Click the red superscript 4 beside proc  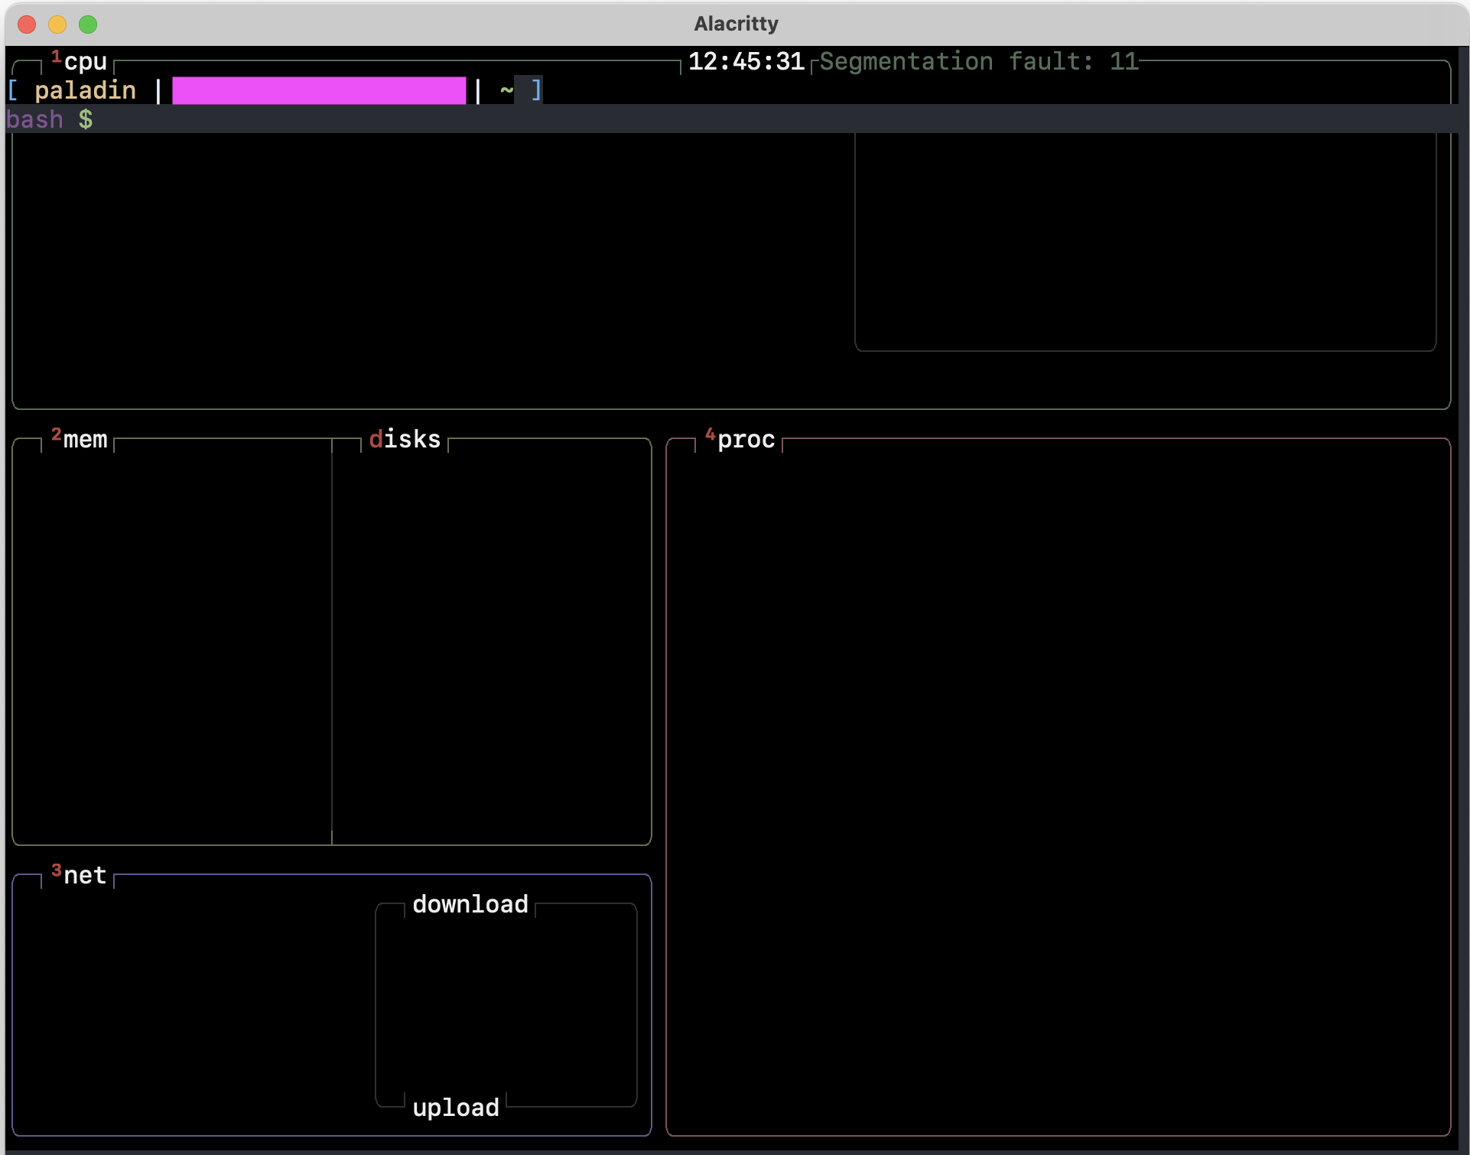tap(710, 434)
